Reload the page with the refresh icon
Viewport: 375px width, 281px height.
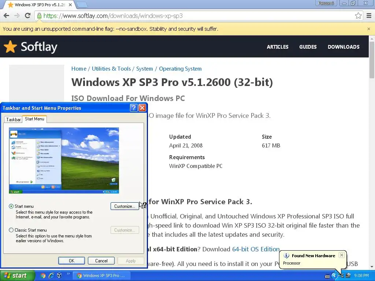click(x=28, y=16)
